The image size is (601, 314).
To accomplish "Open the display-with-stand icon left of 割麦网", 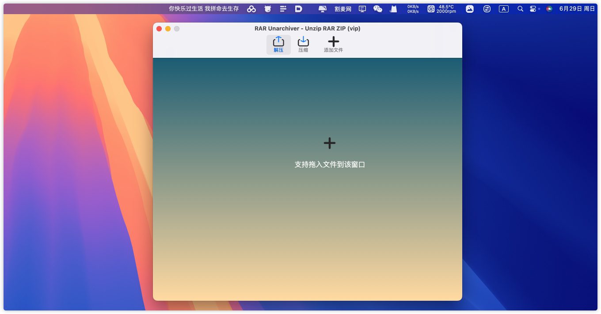I will coord(323,9).
